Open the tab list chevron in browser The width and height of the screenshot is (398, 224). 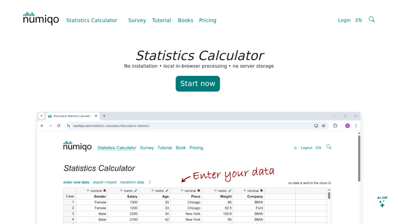pos(41,116)
